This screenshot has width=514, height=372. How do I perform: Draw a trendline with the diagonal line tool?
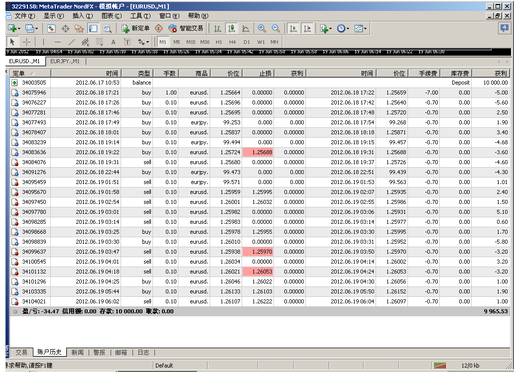pyautogui.click(x=71, y=42)
